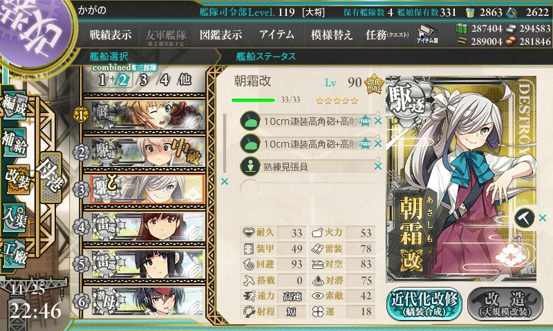Viewport: 553px width, 331px height.
Task: Open the 工廠 factory sidebar icon
Action: pos(15,254)
